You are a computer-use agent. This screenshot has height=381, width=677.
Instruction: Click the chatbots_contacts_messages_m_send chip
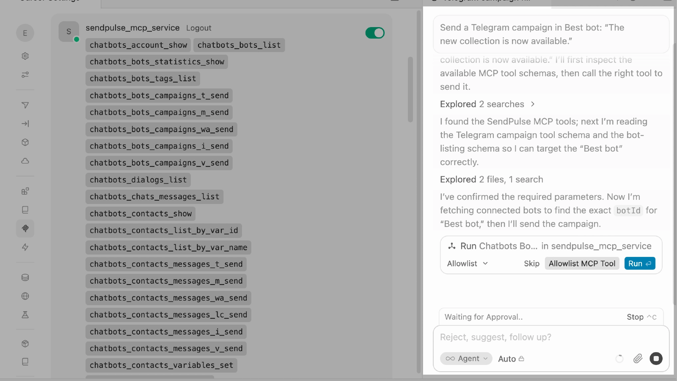tap(166, 281)
